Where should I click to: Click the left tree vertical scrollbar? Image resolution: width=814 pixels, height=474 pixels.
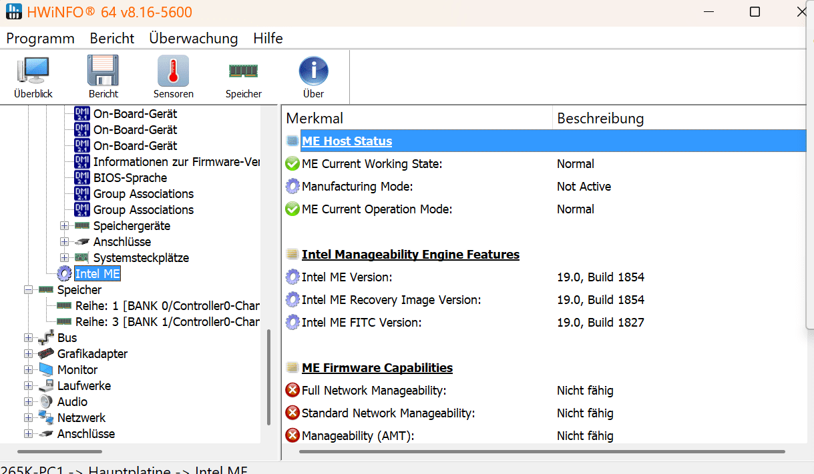pos(269,377)
